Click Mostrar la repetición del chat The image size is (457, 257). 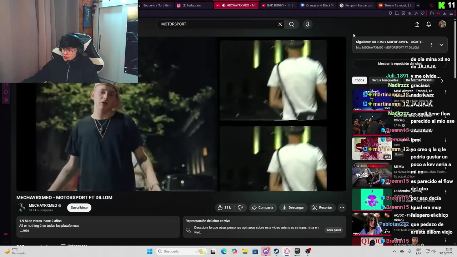point(400,64)
